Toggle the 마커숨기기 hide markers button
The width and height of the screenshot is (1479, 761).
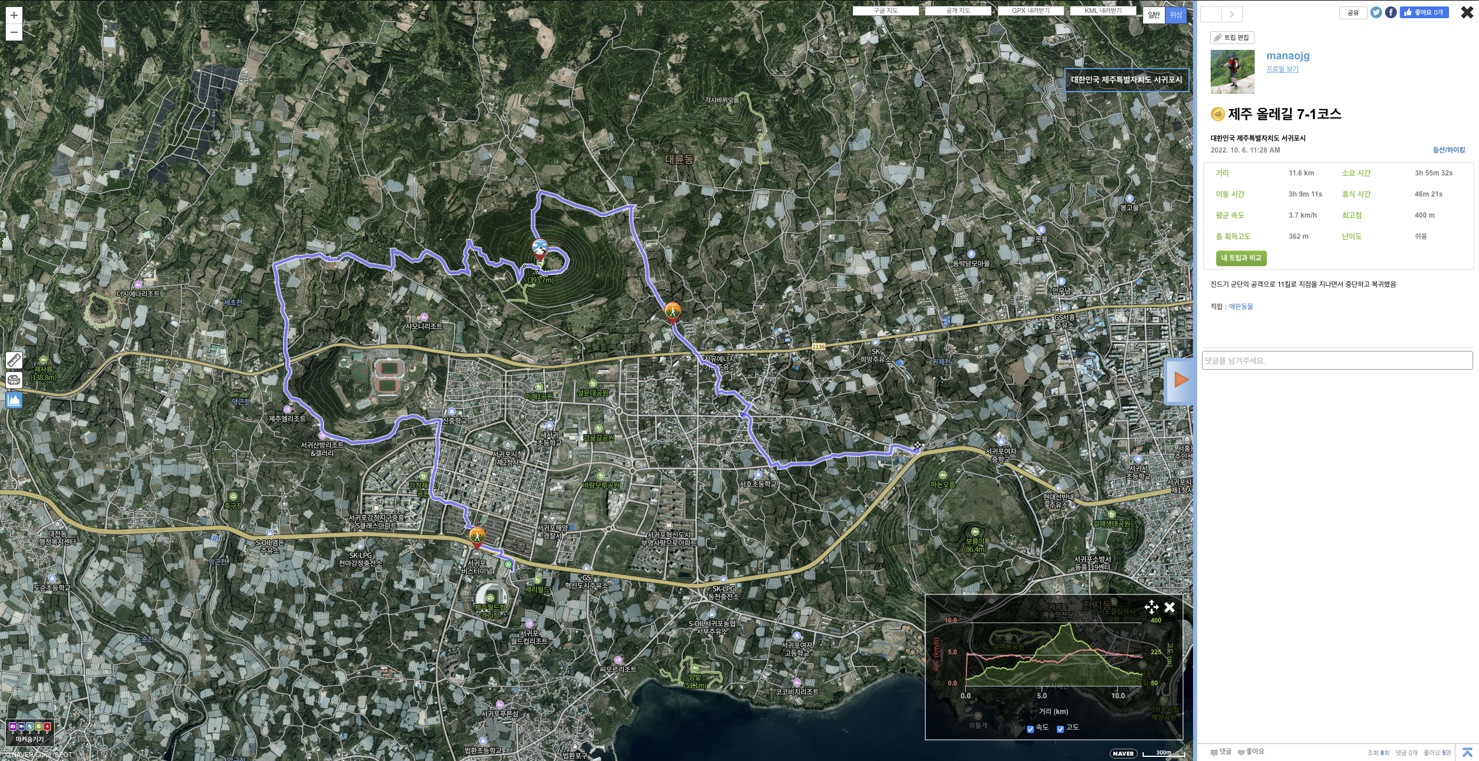[30, 732]
